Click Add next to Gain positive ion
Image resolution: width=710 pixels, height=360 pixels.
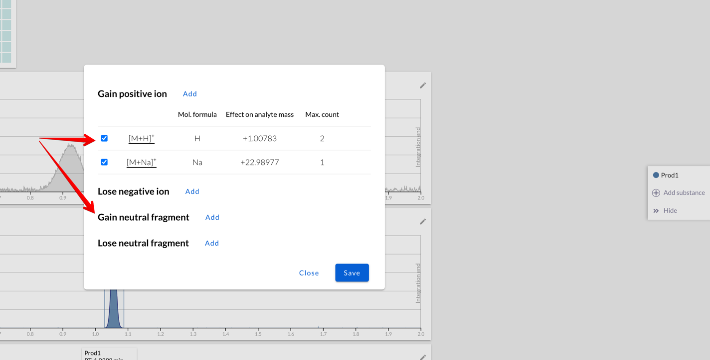coord(190,93)
